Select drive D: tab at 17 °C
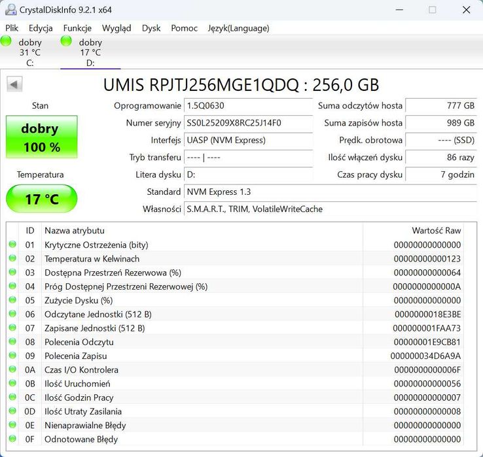The width and height of the screenshot is (483, 457). [90, 52]
